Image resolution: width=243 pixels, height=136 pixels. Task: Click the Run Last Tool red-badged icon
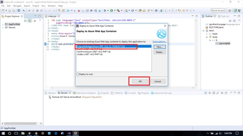118,10
